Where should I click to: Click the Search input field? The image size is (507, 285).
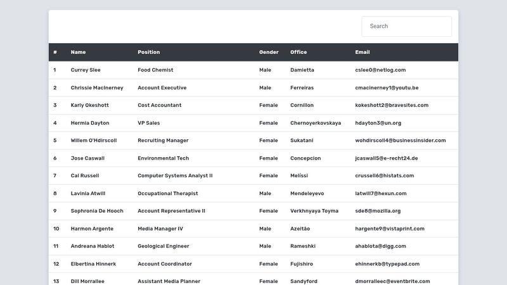(x=406, y=27)
